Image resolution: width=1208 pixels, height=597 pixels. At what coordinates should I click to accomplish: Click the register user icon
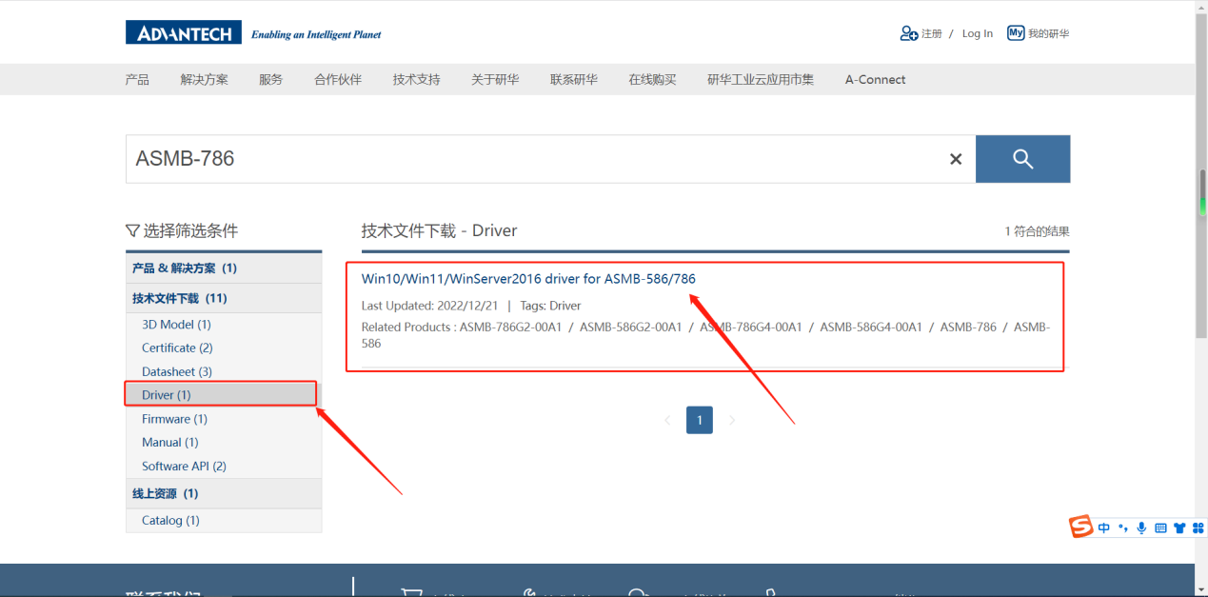[x=908, y=33]
